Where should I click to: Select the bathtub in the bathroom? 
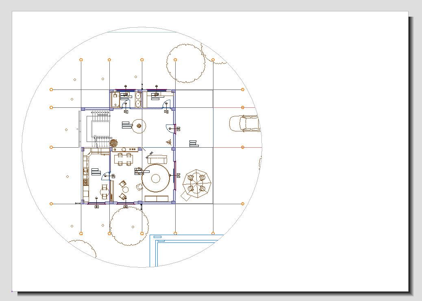coord(115,99)
